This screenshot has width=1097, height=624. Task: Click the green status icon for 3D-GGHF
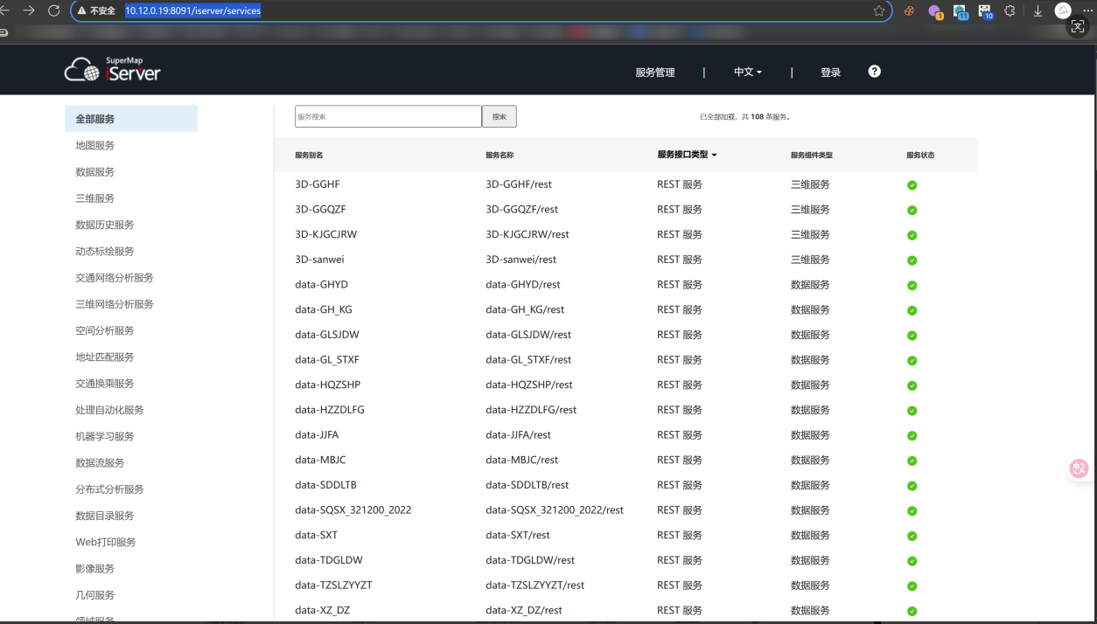(x=912, y=185)
